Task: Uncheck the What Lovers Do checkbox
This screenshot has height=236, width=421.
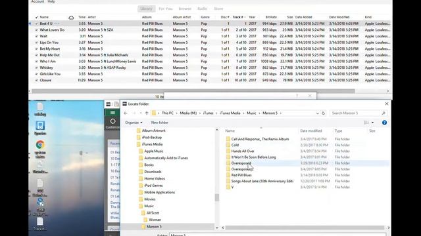Action: pyautogui.click(x=37, y=30)
